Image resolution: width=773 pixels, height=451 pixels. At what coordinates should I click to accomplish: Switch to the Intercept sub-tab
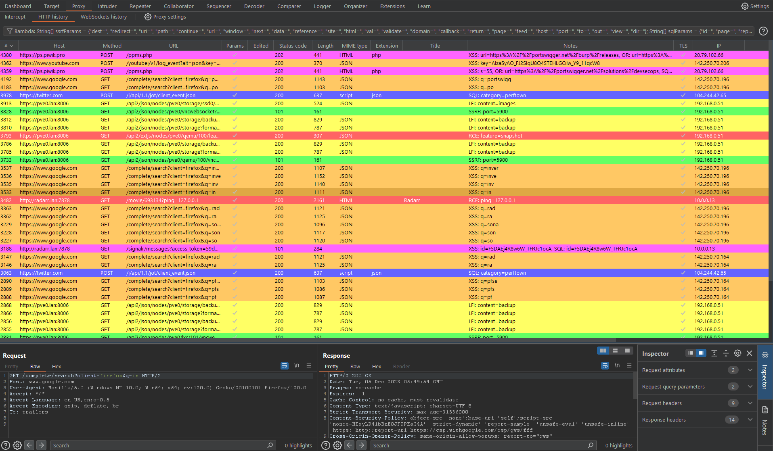(x=15, y=17)
